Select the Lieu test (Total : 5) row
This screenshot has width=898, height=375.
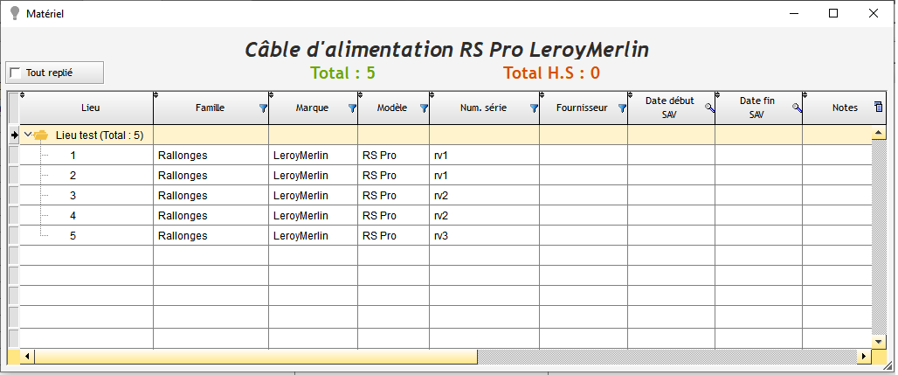coord(445,135)
